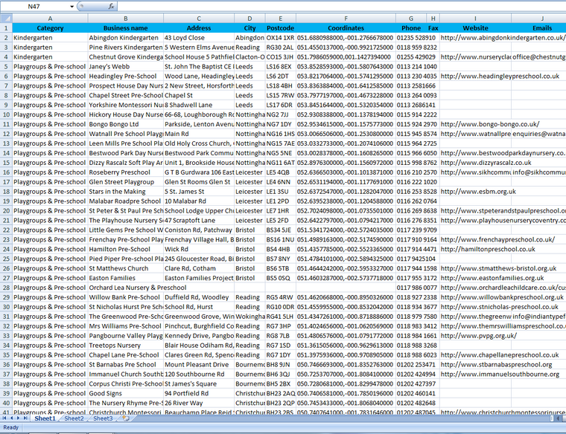This screenshot has width=566, height=434.
Task: Click the Good Signs business cell
Action: point(126,393)
